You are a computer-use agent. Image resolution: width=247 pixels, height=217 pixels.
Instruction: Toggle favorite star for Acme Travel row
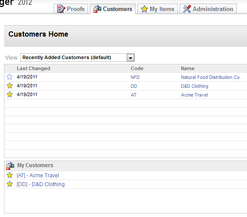(x=10, y=94)
